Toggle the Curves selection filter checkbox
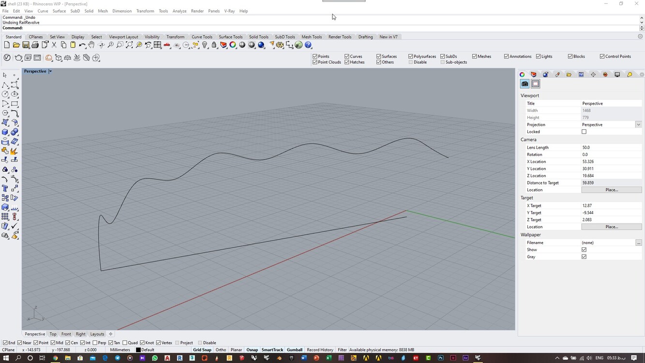Viewport: 645px width, 363px height. [x=347, y=56]
